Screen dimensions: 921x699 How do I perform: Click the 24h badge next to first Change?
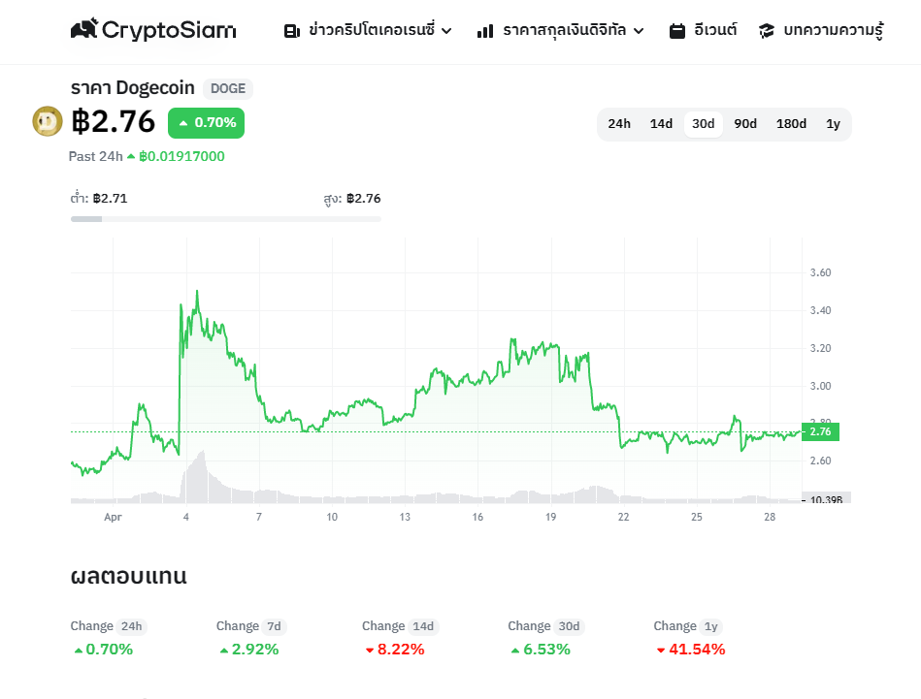(132, 626)
